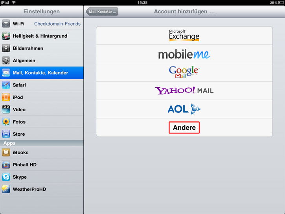Choose Andere account type
This screenshot has width=285, height=214.
(184, 127)
